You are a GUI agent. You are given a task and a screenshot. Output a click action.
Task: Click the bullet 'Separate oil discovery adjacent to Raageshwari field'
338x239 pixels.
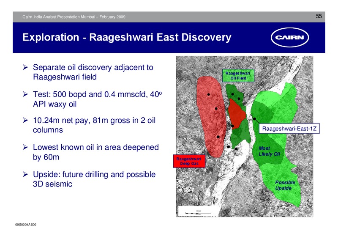pyautogui.click(x=93, y=72)
